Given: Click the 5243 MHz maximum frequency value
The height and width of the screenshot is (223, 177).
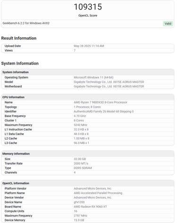Looking at the screenshot, I should coord(80,125).
